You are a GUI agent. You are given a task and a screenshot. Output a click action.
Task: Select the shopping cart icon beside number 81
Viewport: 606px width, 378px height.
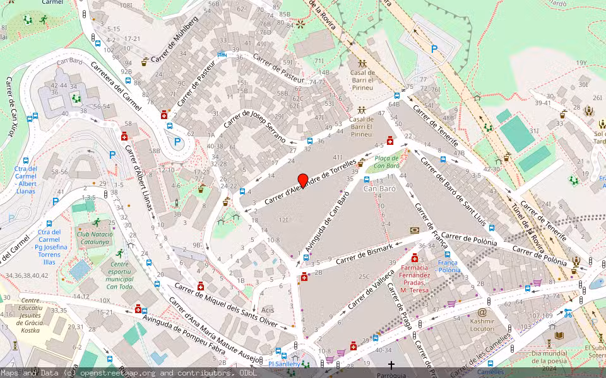[x=537, y=283]
